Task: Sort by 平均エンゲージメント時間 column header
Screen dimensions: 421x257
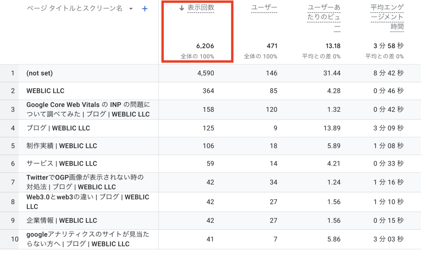Action: [387, 17]
